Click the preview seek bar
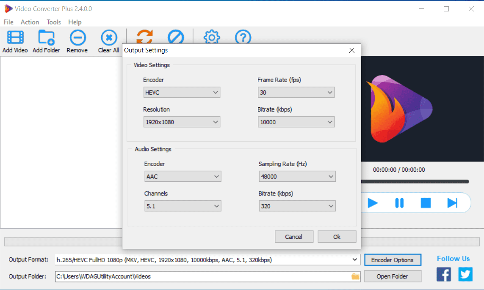Image resolution: width=484 pixels, height=290 pixels. 415,182
